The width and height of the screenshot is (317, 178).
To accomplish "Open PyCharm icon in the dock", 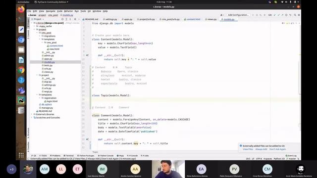I will (21, 100).
